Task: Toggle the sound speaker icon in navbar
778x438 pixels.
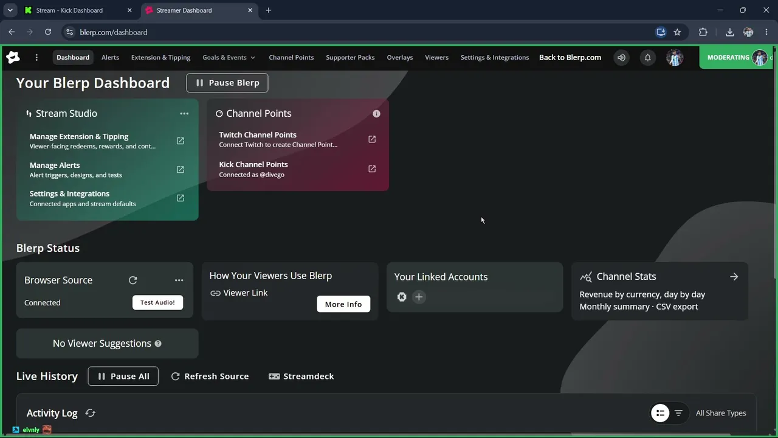Action: pyautogui.click(x=621, y=57)
